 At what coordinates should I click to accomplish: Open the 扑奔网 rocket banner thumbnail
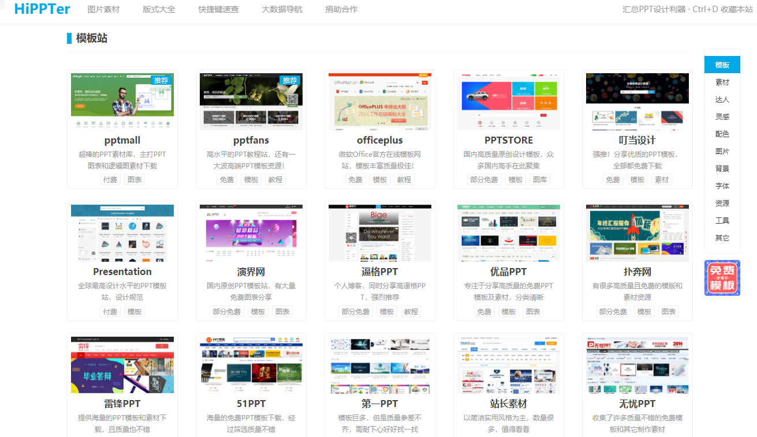(x=637, y=233)
